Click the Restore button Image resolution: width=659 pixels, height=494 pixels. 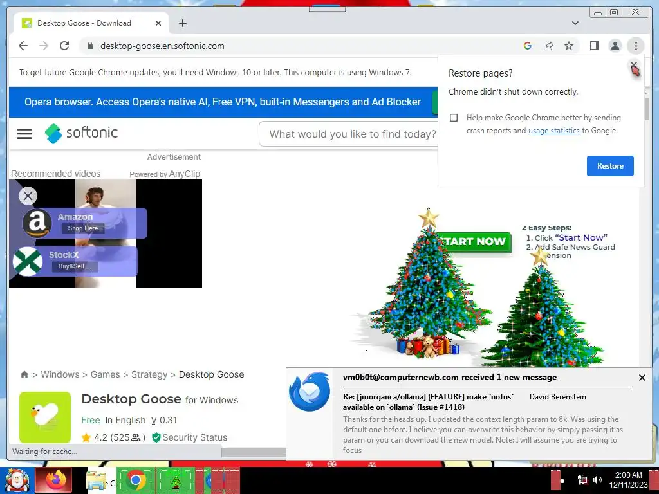pyautogui.click(x=610, y=166)
